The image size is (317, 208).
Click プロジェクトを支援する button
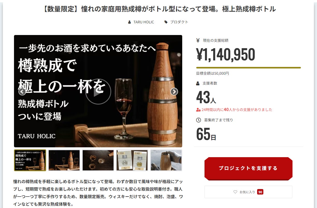click(x=248, y=168)
